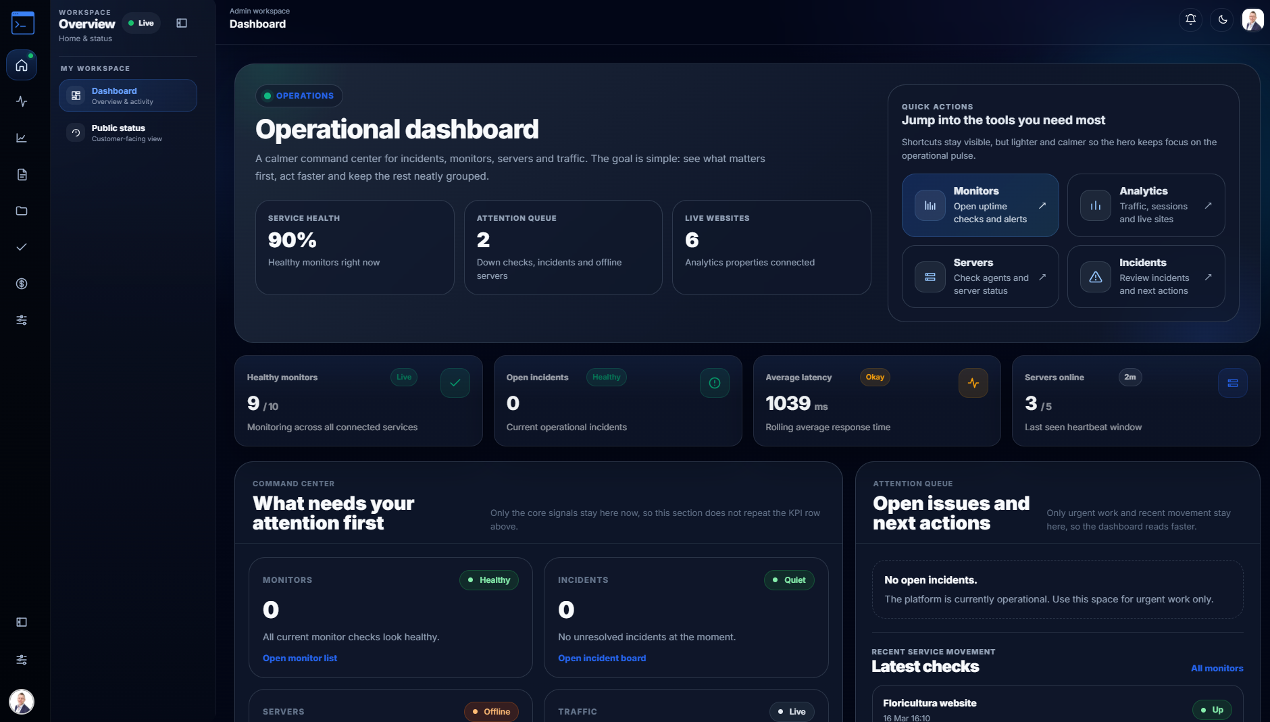This screenshot has height=722, width=1270.
Task: Open the Servers agent status shortcut
Action: pos(980,277)
